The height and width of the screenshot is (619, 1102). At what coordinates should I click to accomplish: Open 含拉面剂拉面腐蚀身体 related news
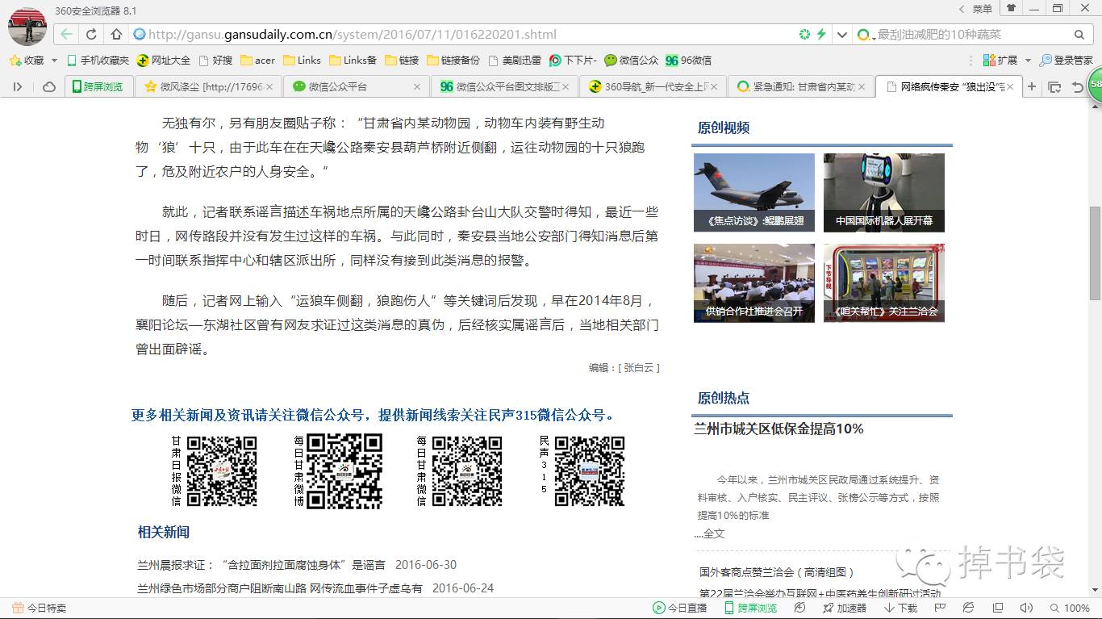[261, 565]
